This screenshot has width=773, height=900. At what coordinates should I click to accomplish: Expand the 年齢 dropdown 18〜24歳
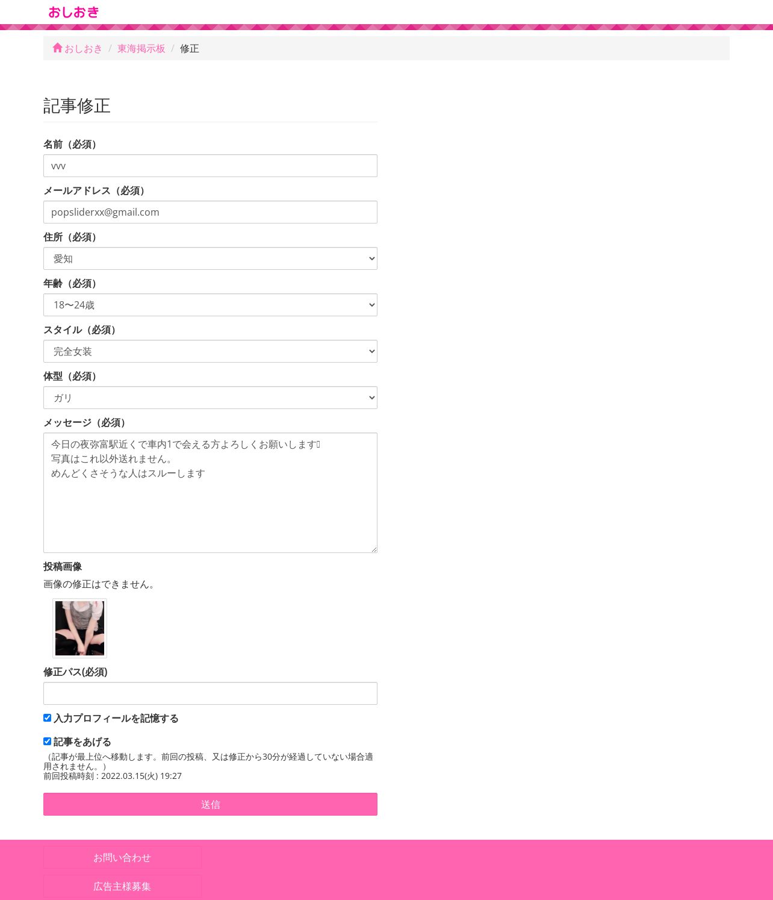210,305
